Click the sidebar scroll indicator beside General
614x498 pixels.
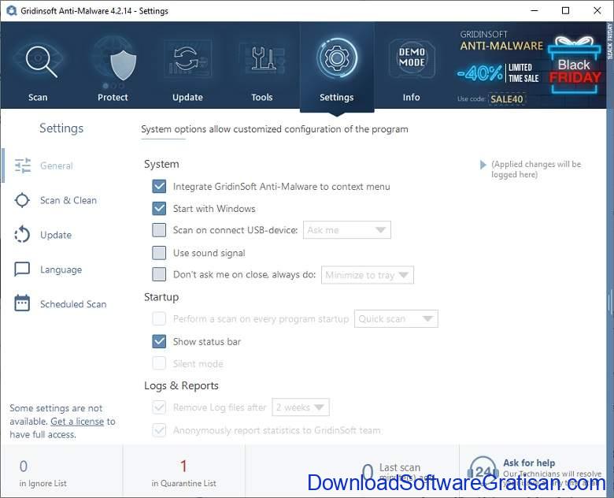[3, 165]
